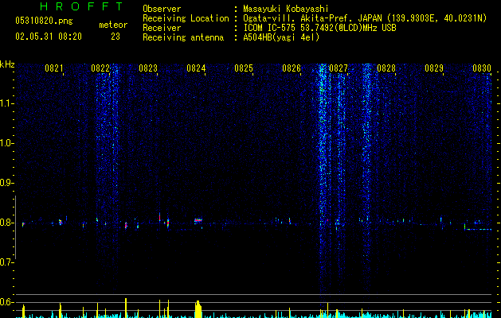Image resolution: width=501 pixels, height=318 pixels.
Task: Click the HROFFT title text
Action: click(x=82, y=6)
